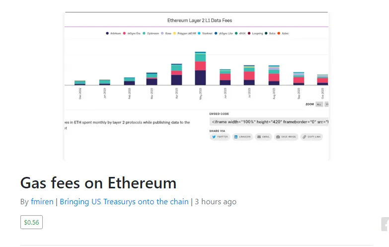
Task: Copy the chart link with Copy Link
Action: (x=311, y=137)
